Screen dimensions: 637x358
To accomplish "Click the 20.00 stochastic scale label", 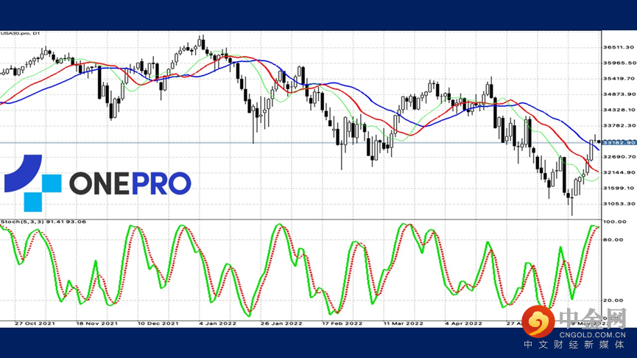I will (613, 301).
